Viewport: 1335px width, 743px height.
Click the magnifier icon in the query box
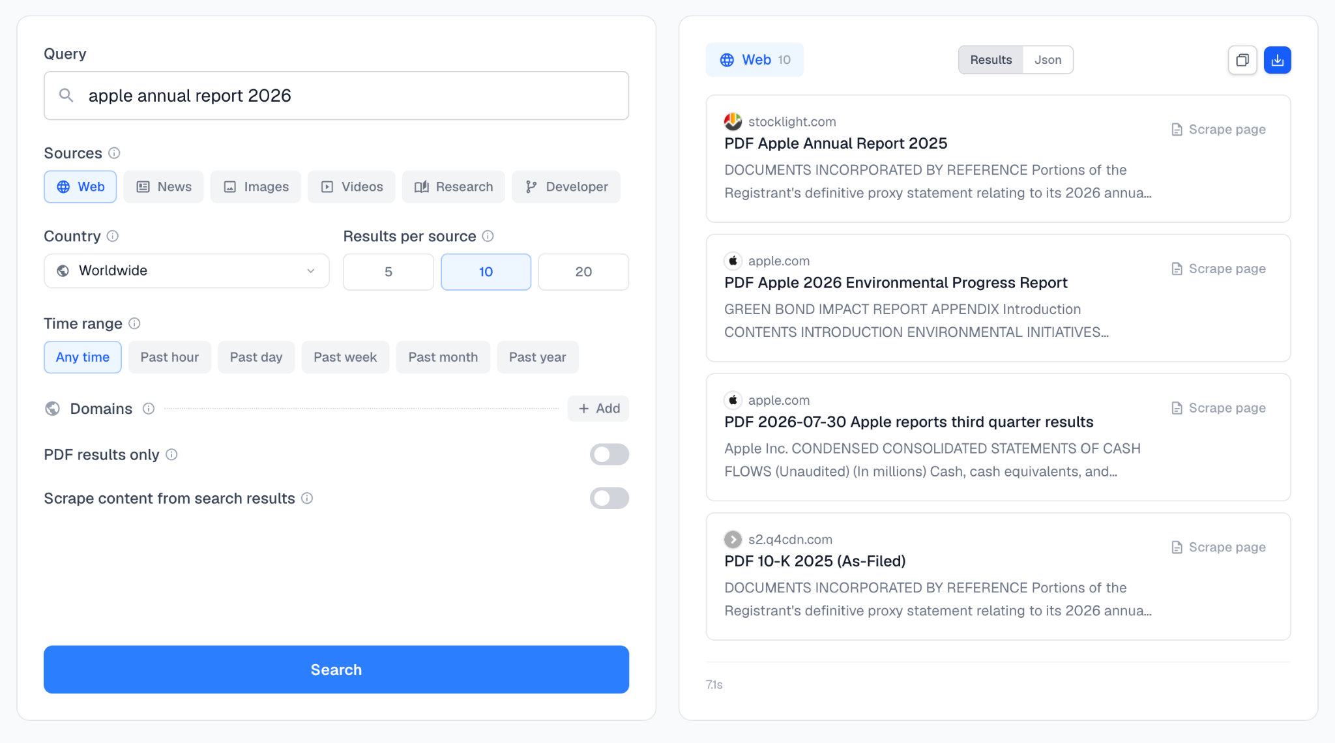click(x=66, y=96)
